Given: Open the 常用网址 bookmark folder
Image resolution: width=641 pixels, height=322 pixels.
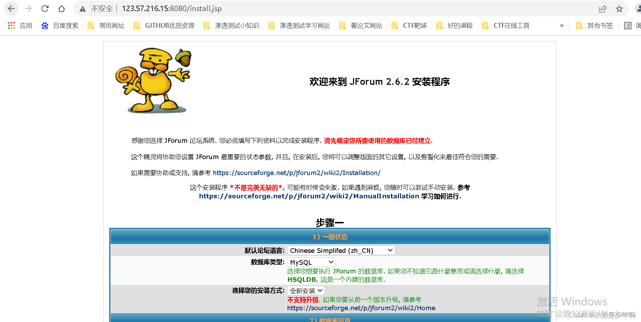Looking at the screenshot, I should [x=106, y=26].
